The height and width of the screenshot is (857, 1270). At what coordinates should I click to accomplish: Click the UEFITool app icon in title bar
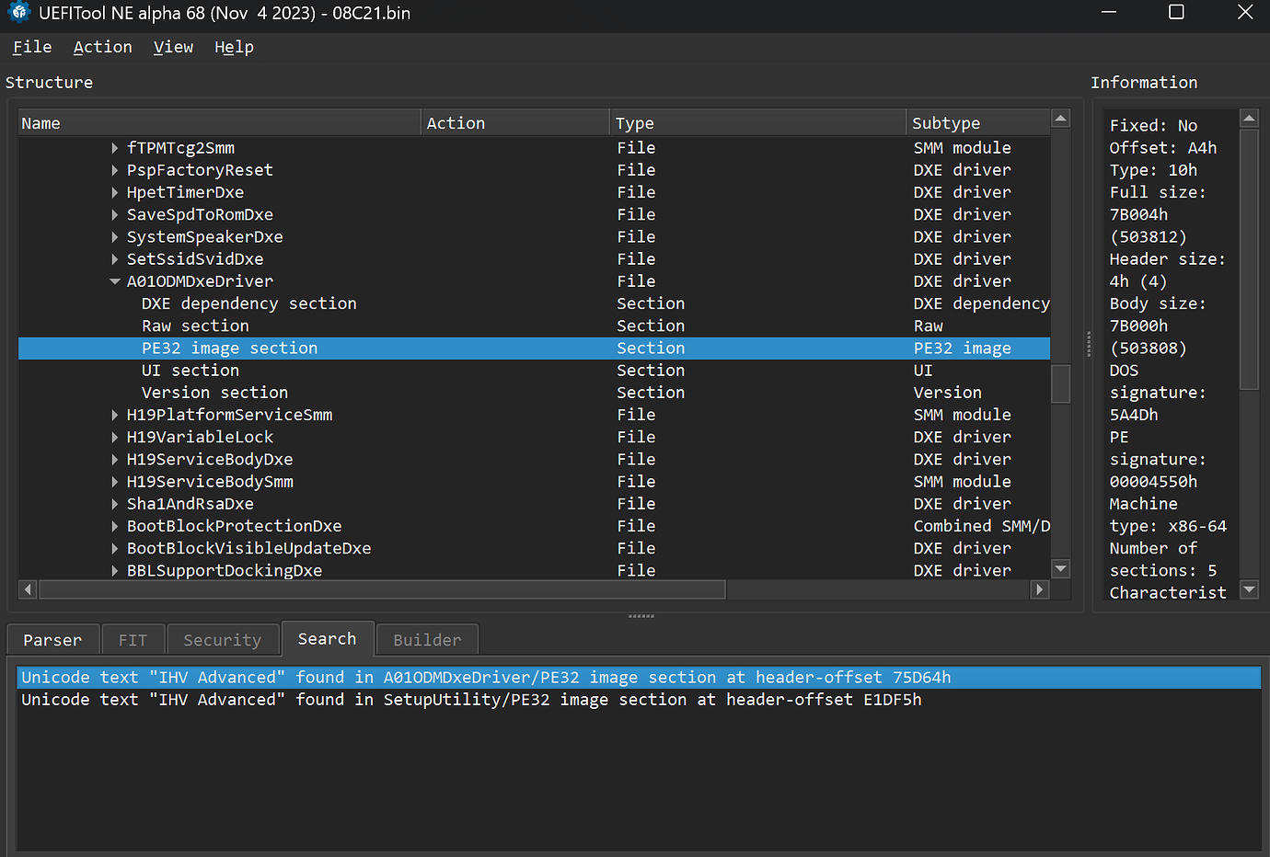18,13
